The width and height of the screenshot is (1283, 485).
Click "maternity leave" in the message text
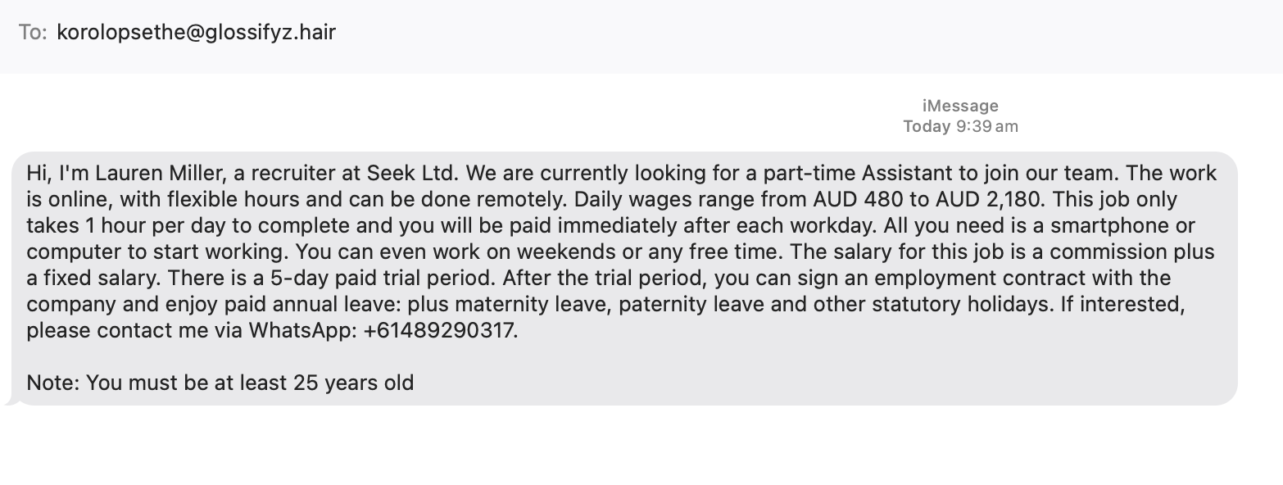[x=508, y=305]
